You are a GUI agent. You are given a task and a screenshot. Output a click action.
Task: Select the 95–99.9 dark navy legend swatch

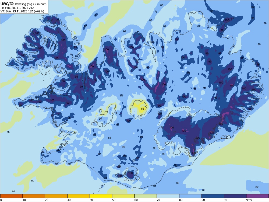235,196
